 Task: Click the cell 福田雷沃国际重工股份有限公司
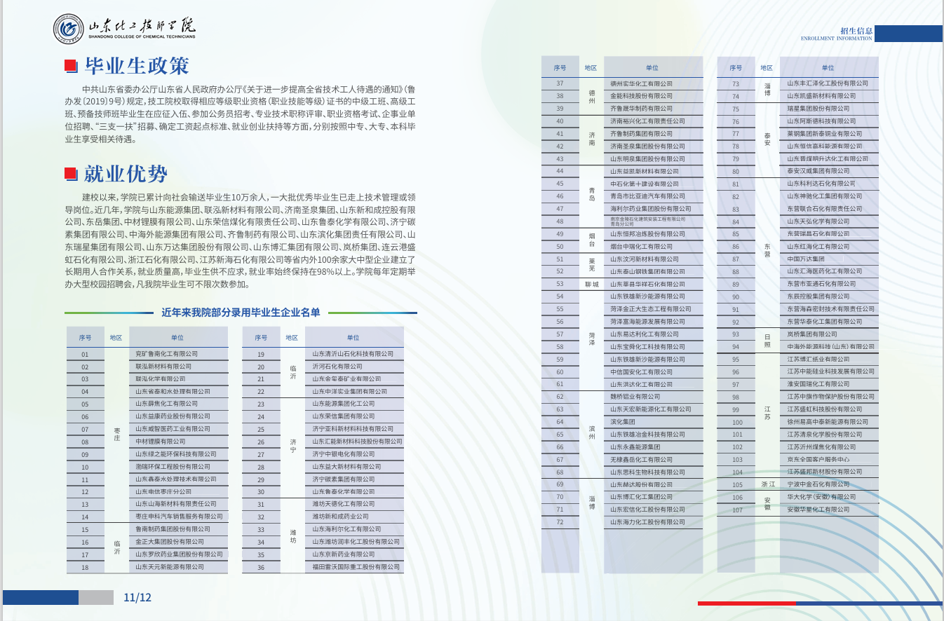(x=355, y=566)
